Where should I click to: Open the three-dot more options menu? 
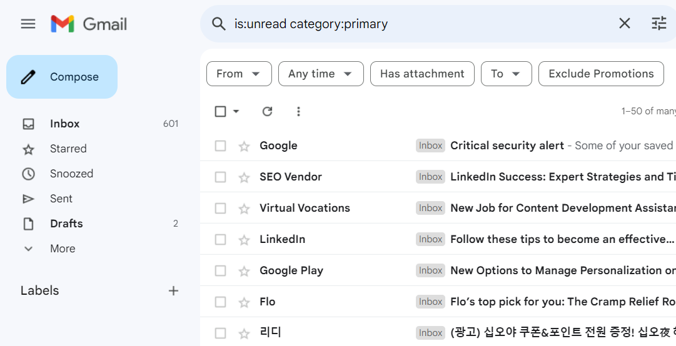(x=298, y=111)
